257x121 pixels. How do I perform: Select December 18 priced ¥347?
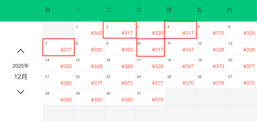pyautogui.click(x=181, y=63)
